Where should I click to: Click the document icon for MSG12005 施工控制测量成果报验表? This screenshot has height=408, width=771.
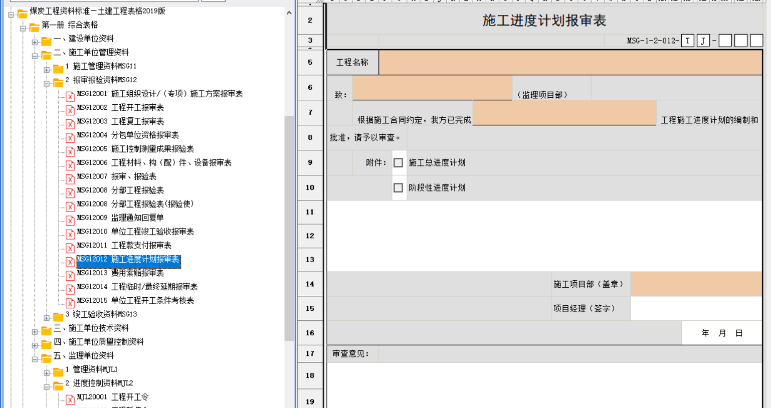[x=70, y=151]
